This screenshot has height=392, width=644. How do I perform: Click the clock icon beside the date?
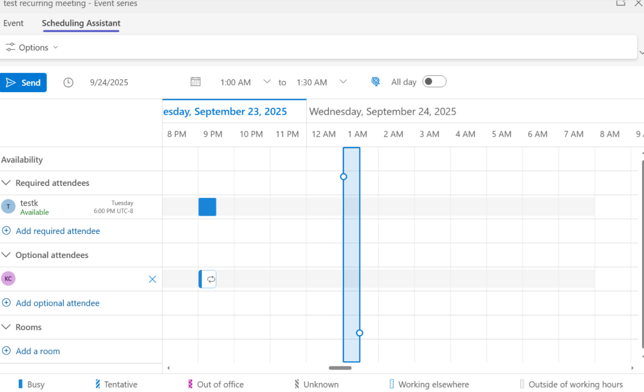[x=68, y=82]
